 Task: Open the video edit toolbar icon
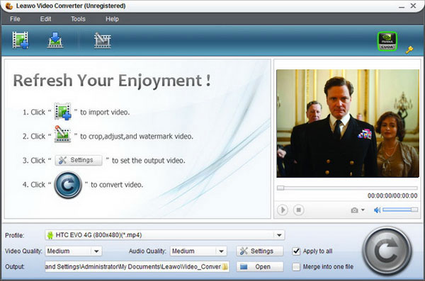click(x=102, y=40)
